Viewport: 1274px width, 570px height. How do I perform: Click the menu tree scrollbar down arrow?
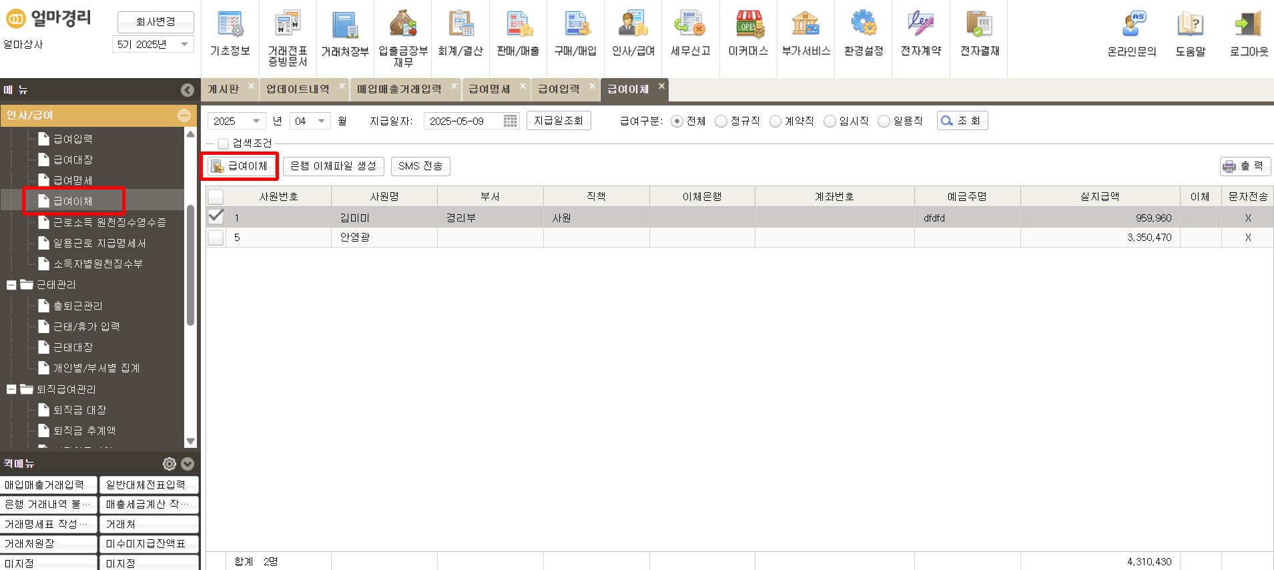[190, 441]
